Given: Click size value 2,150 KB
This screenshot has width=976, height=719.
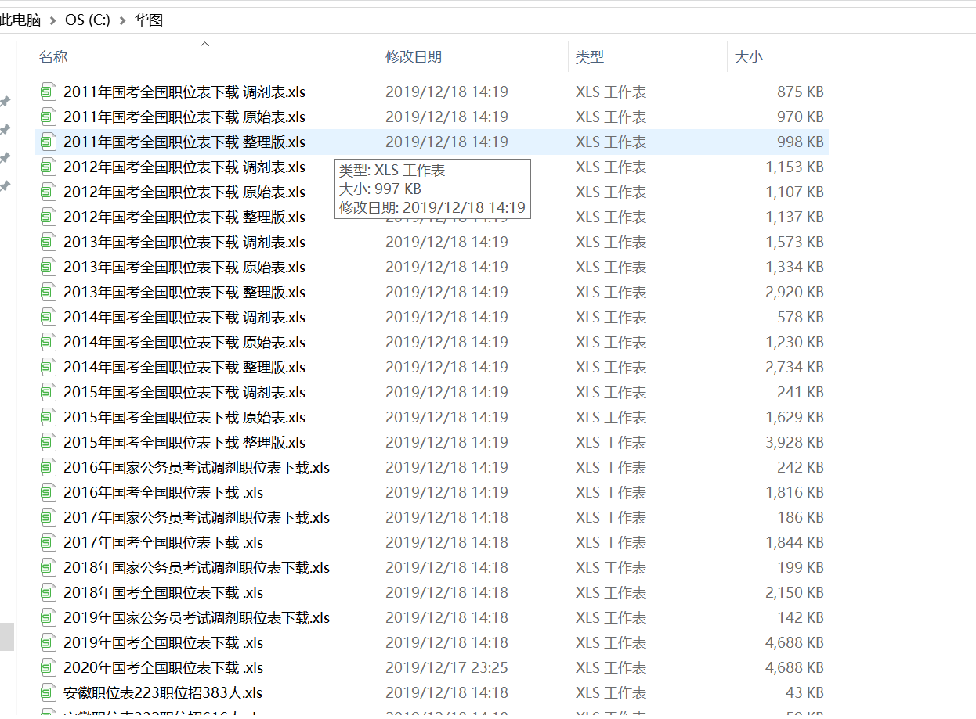Looking at the screenshot, I should [794, 592].
